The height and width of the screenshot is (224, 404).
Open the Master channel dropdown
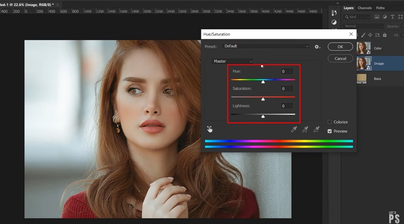[x=232, y=61]
